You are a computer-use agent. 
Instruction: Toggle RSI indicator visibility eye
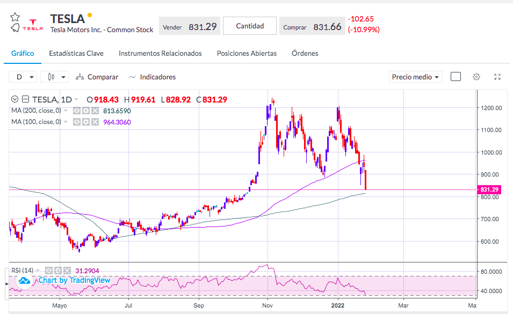(x=49, y=271)
